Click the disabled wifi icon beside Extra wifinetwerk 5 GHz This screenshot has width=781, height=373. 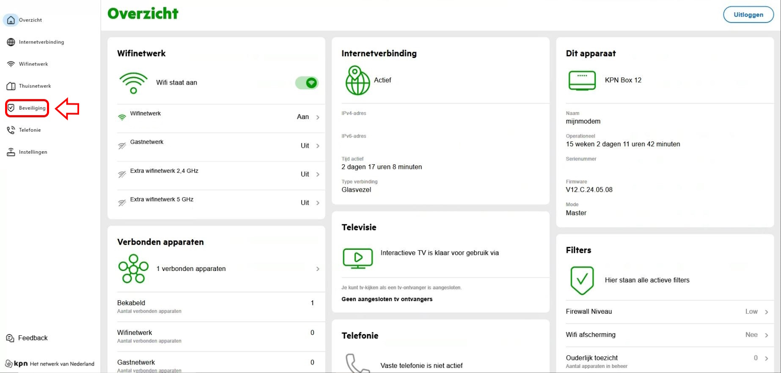tap(122, 203)
